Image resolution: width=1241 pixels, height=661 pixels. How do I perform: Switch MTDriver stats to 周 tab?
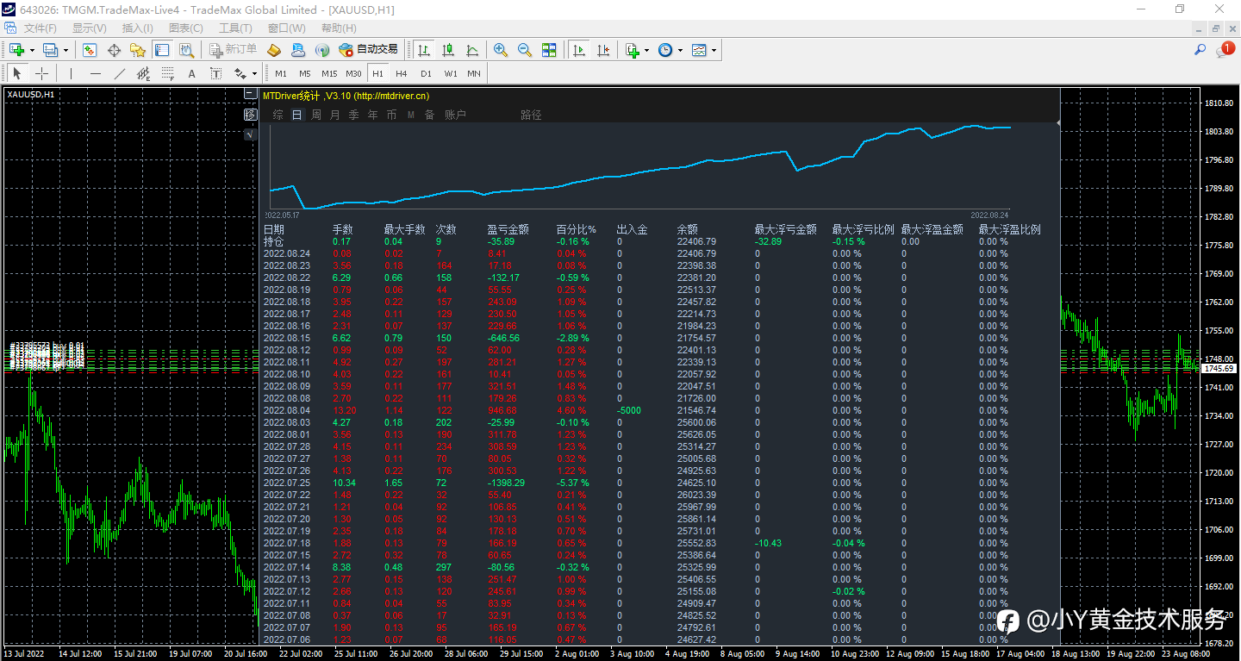click(x=316, y=115)
